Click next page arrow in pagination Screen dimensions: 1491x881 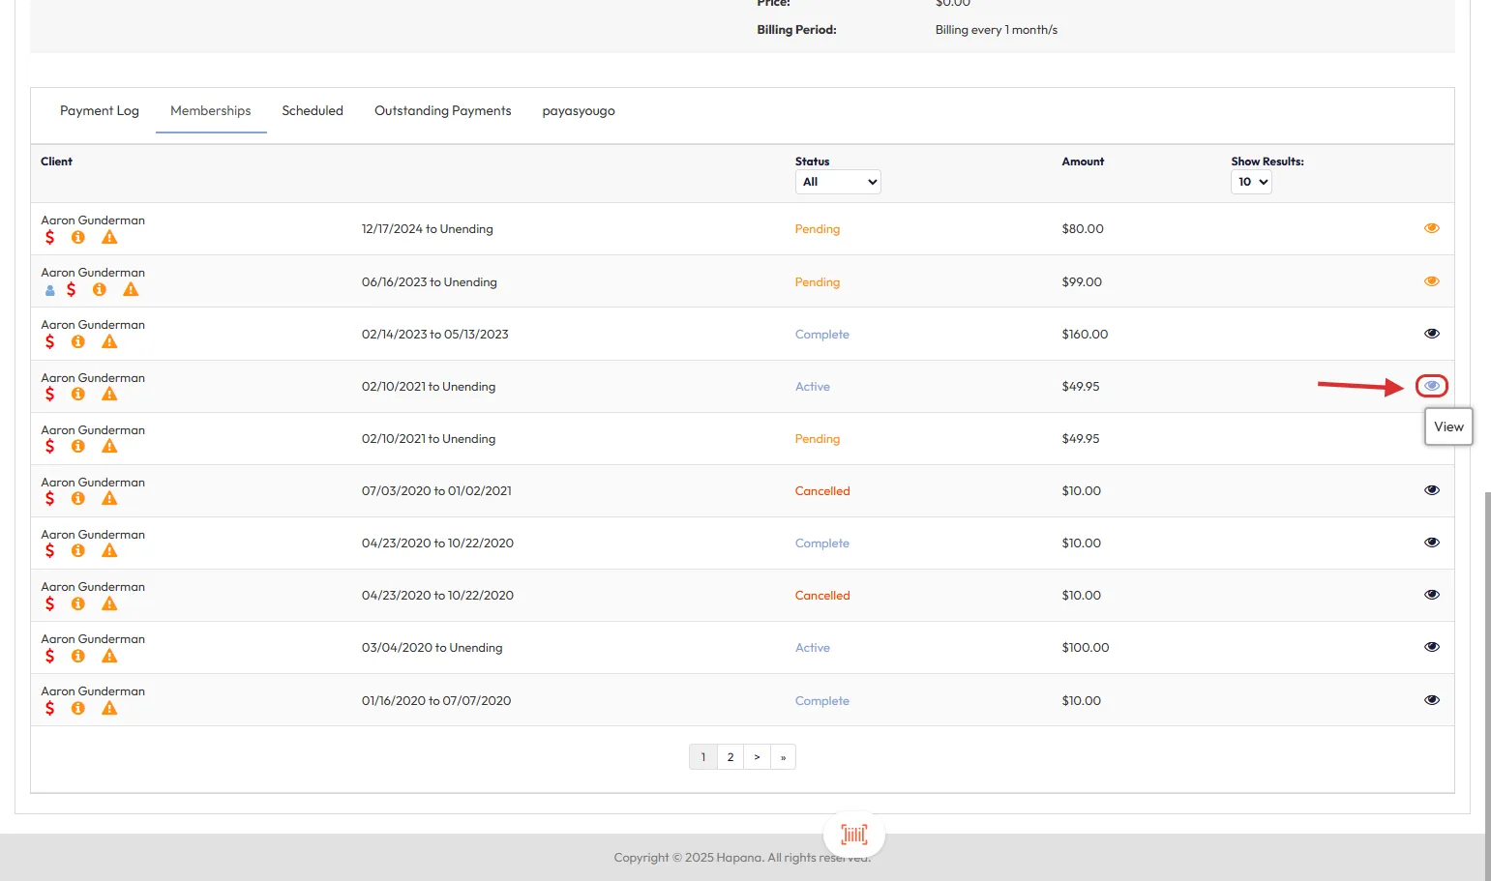[x=757, y=757]
